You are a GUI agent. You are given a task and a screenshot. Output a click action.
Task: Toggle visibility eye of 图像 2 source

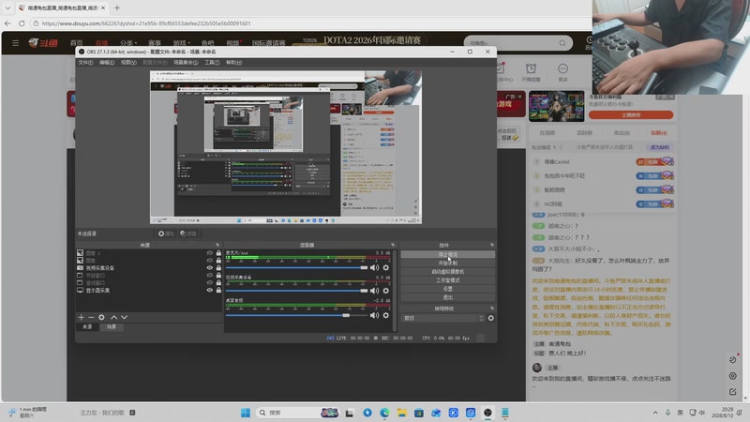tap(209, 252)
